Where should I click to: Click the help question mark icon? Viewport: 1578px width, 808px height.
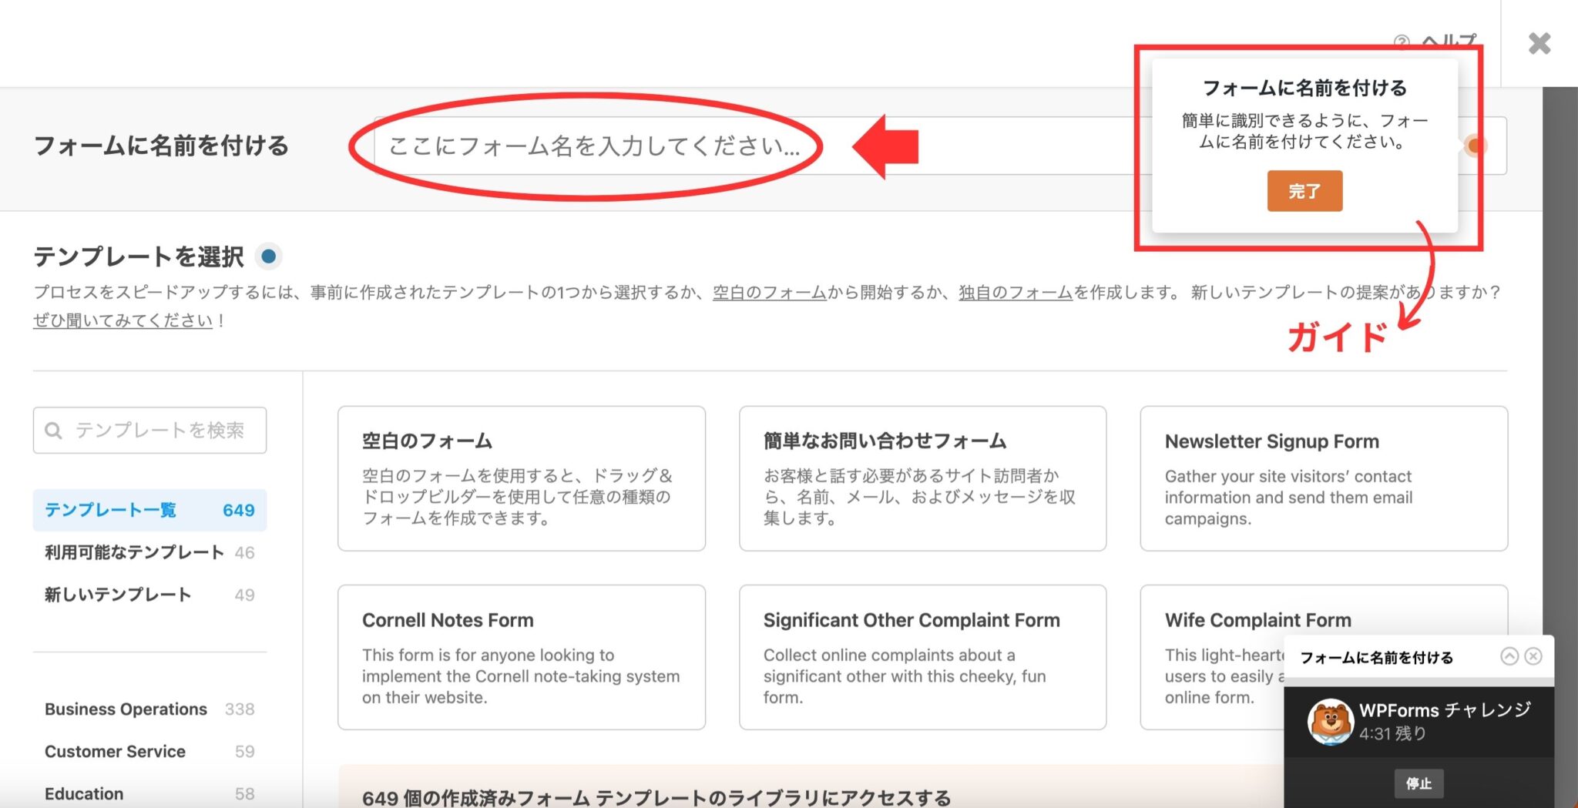click(1402, 42)
